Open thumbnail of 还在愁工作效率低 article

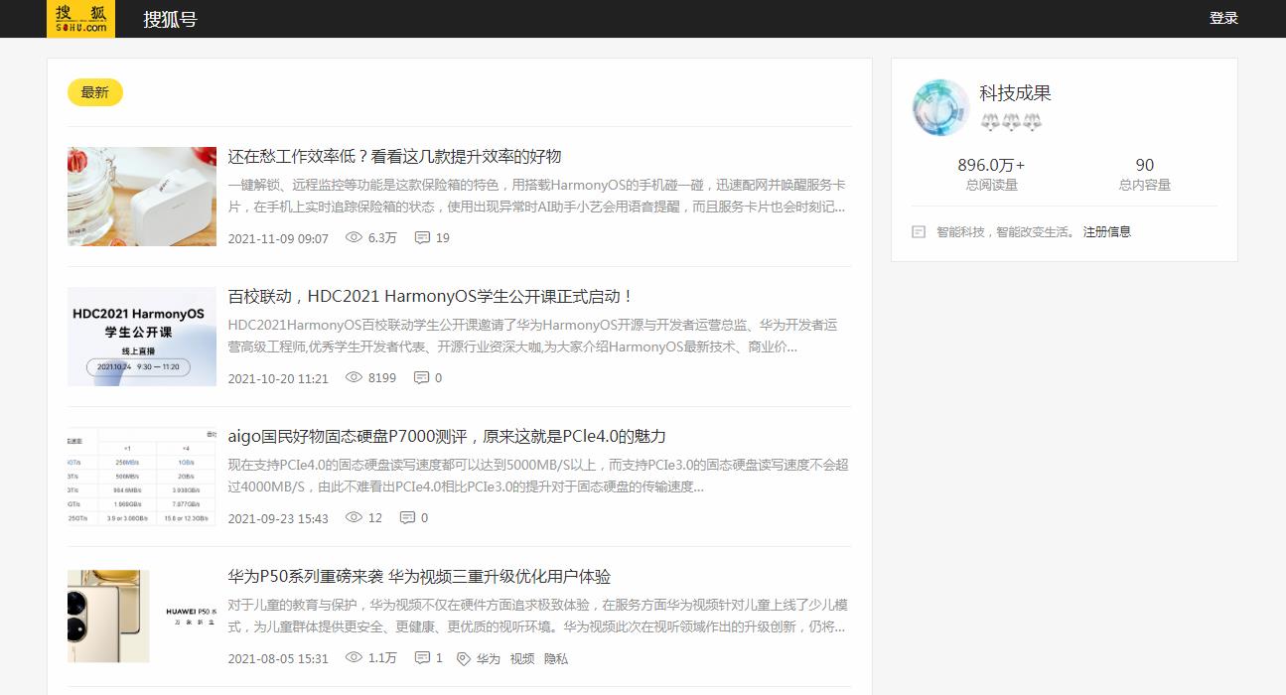[142, 197]
